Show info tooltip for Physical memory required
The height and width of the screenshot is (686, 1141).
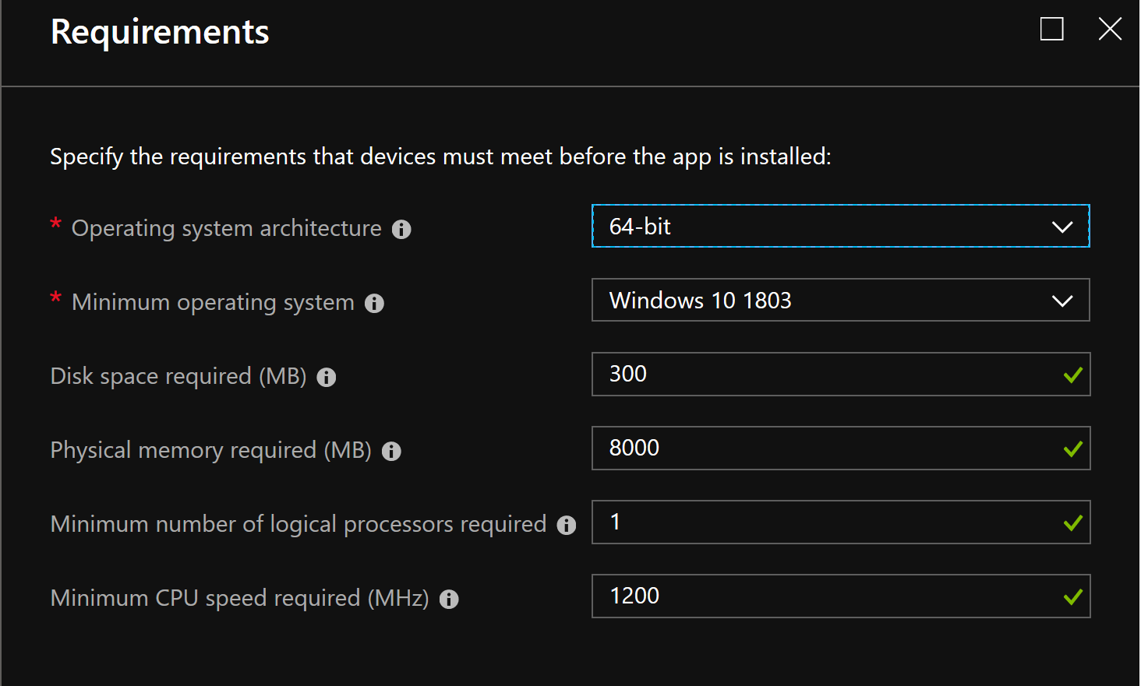click(x=391, y=452)
